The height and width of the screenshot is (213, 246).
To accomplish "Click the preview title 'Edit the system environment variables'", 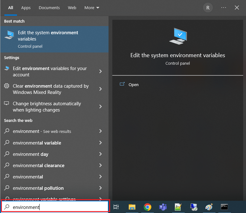I will pos(178,55).
